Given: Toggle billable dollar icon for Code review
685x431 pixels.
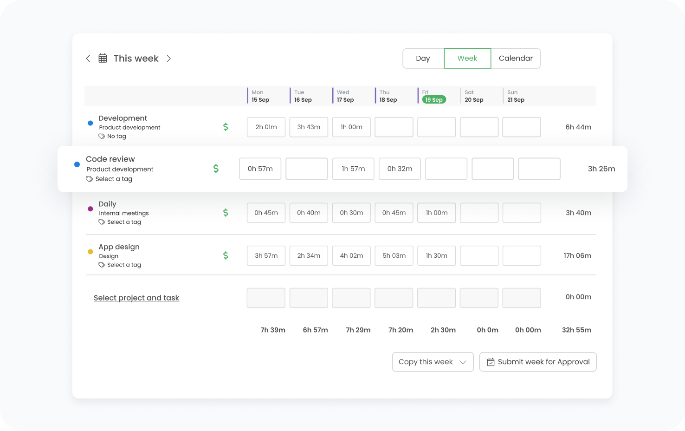Looking at the screenshot, I should tap(216, 169).
